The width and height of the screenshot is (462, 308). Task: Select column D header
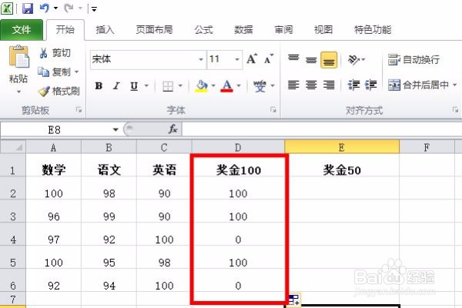point(238,147)
